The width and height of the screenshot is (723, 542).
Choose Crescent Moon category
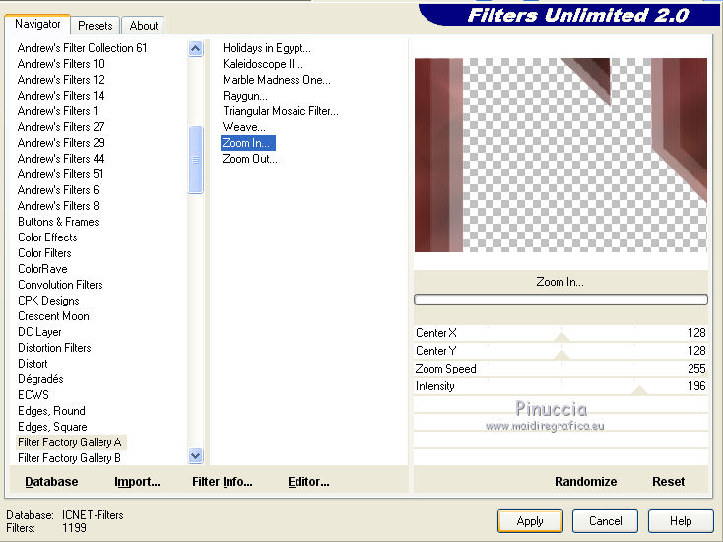pyautogui.click(x=53, y=316)
